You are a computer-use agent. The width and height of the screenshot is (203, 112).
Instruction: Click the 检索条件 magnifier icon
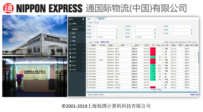tap(88, 23)
